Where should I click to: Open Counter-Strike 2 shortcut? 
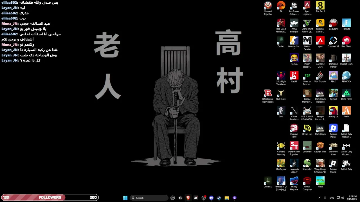pos(294,43)
